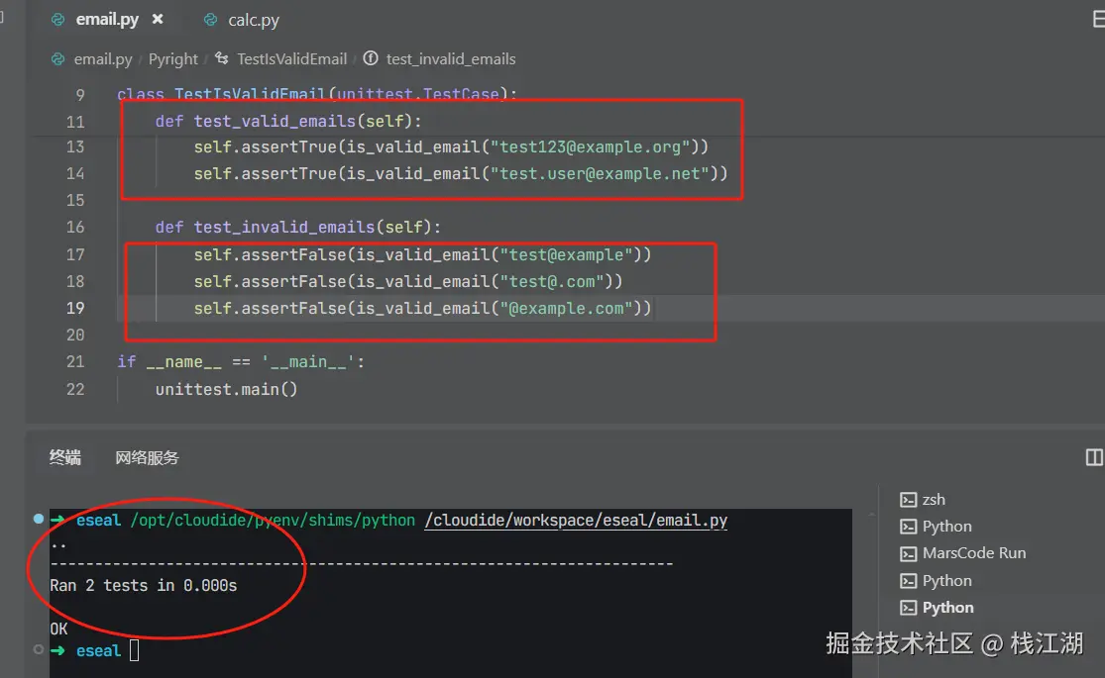Click the Python file icon on calc.py tab
Image resolution: width=1105 pixels, height=678 pixels.
[x=210, y=20]
